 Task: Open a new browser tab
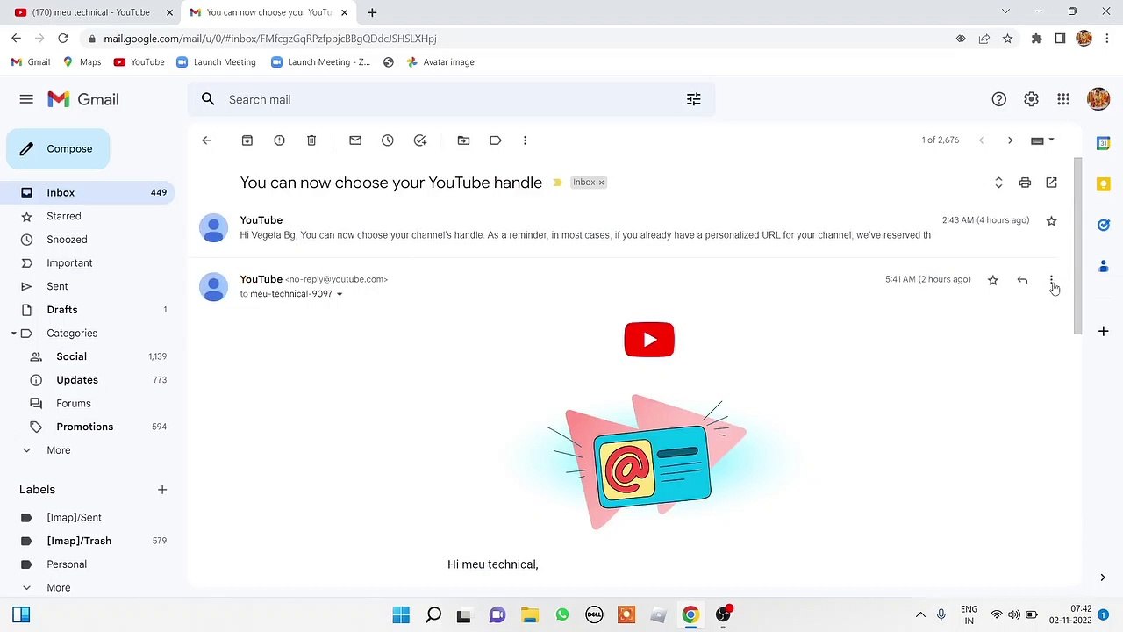(x=372, y=12)
